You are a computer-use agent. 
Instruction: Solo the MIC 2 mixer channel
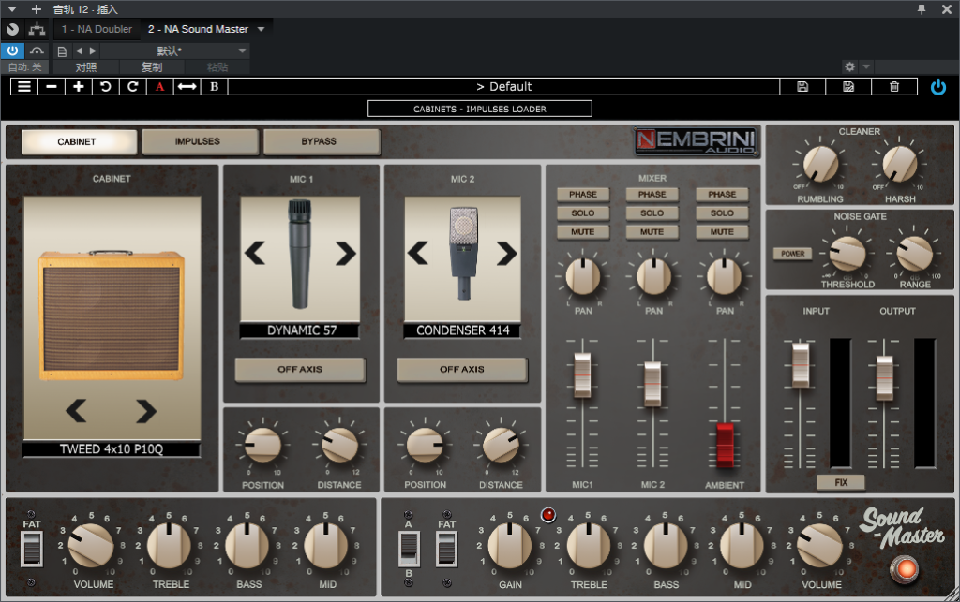point(652,213)
